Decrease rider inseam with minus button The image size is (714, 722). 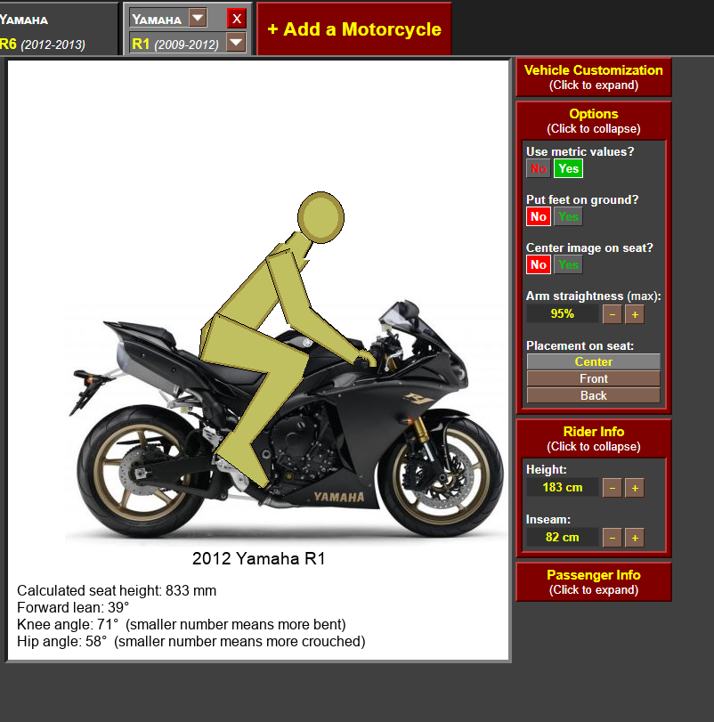[613, 538]
